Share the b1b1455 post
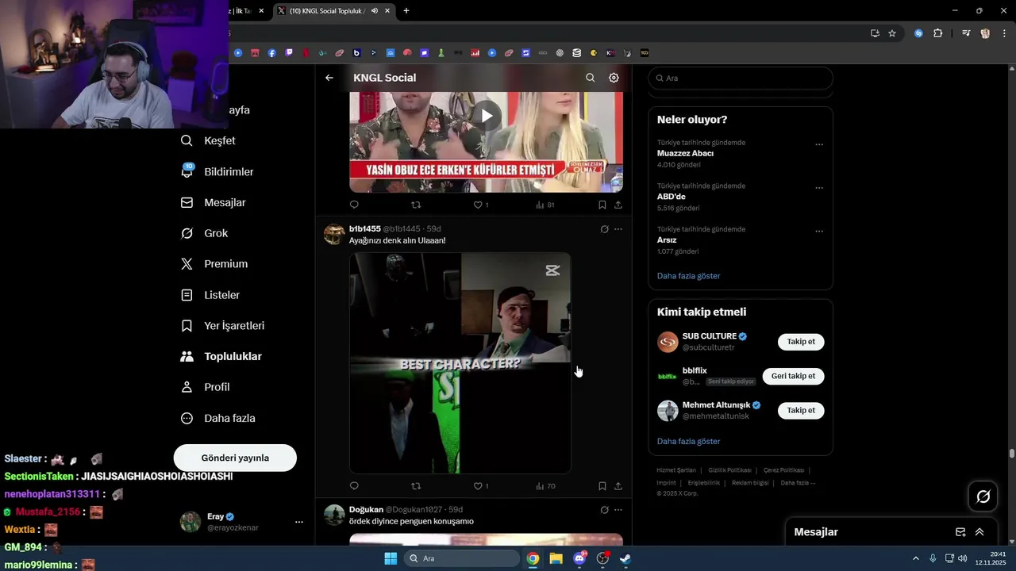 (x=618, y=486)
